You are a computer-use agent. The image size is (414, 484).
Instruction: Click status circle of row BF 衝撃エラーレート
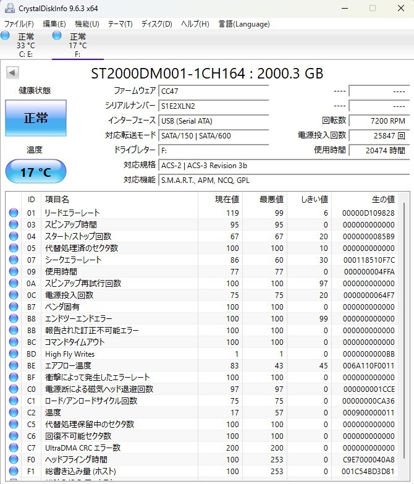[x=14, y=377]
